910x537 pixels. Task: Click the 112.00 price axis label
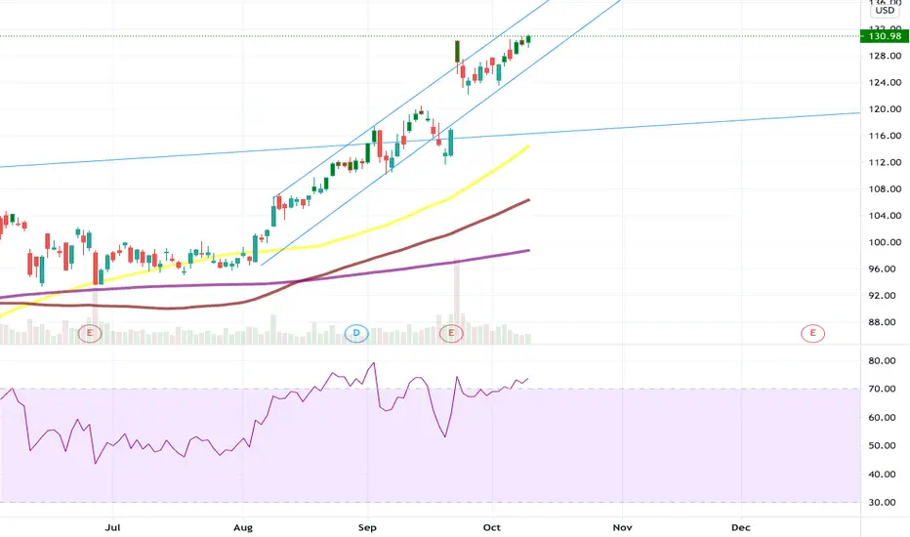point(885,162)
